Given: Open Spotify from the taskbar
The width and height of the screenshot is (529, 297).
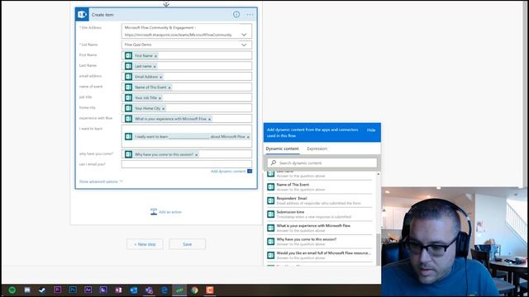Looking at the screenshot, I should pyautogui.click(x=12, y=290).
